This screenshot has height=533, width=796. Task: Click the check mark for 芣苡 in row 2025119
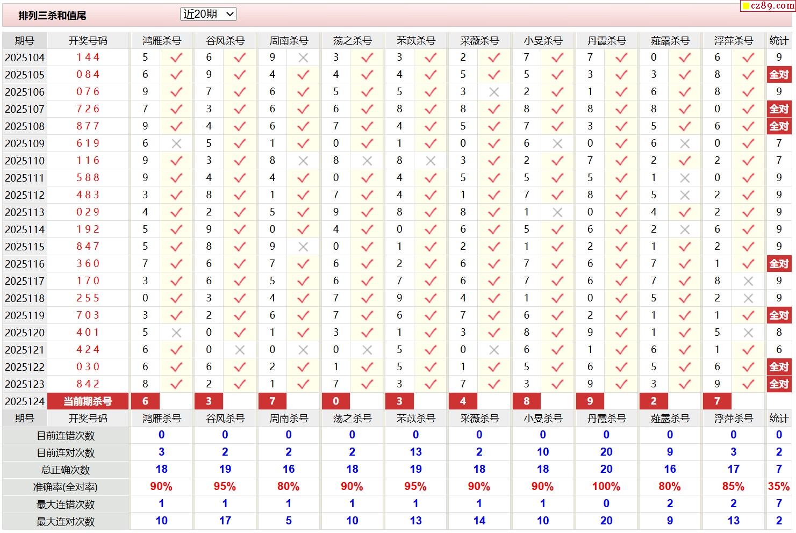431,315
